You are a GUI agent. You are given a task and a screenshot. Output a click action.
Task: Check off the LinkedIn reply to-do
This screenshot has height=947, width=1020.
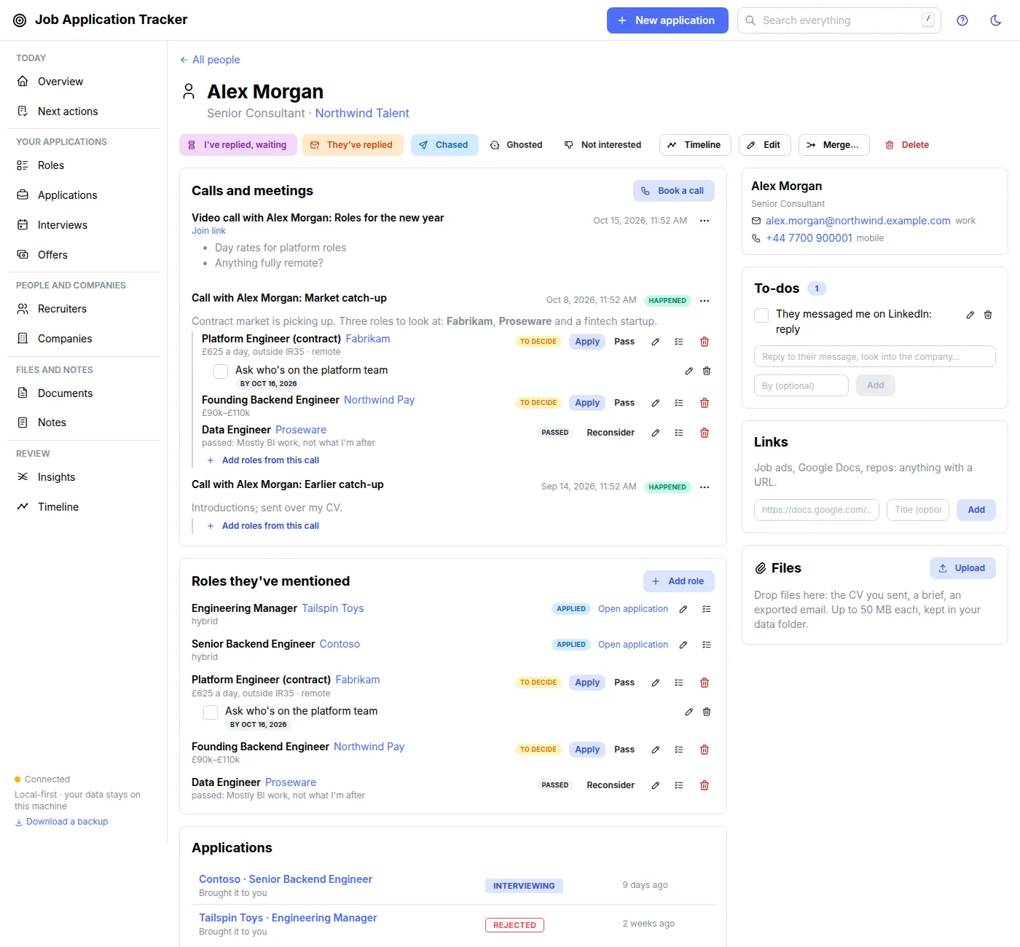761,315
